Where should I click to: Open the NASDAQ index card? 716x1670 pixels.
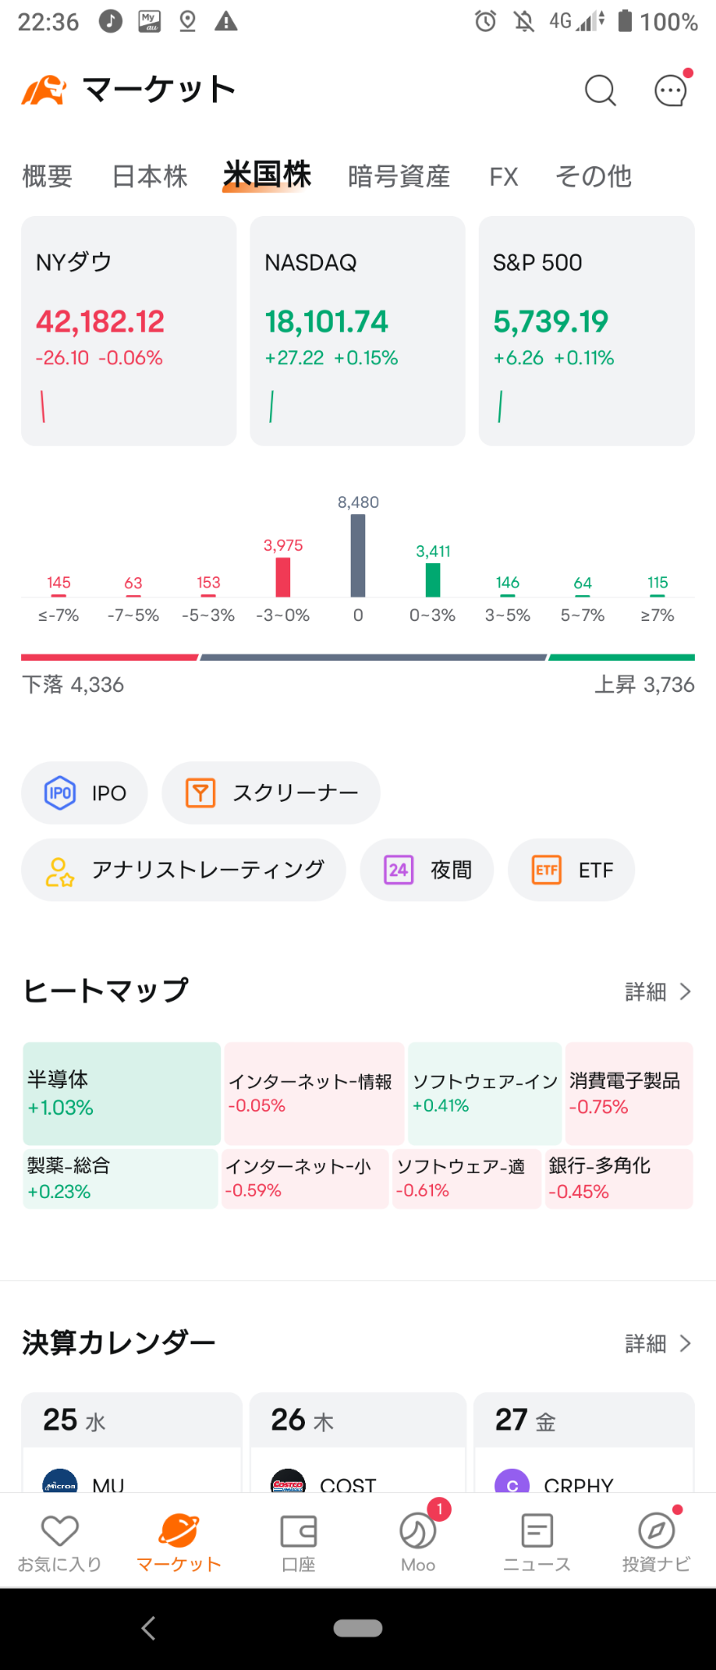point(357,331)
